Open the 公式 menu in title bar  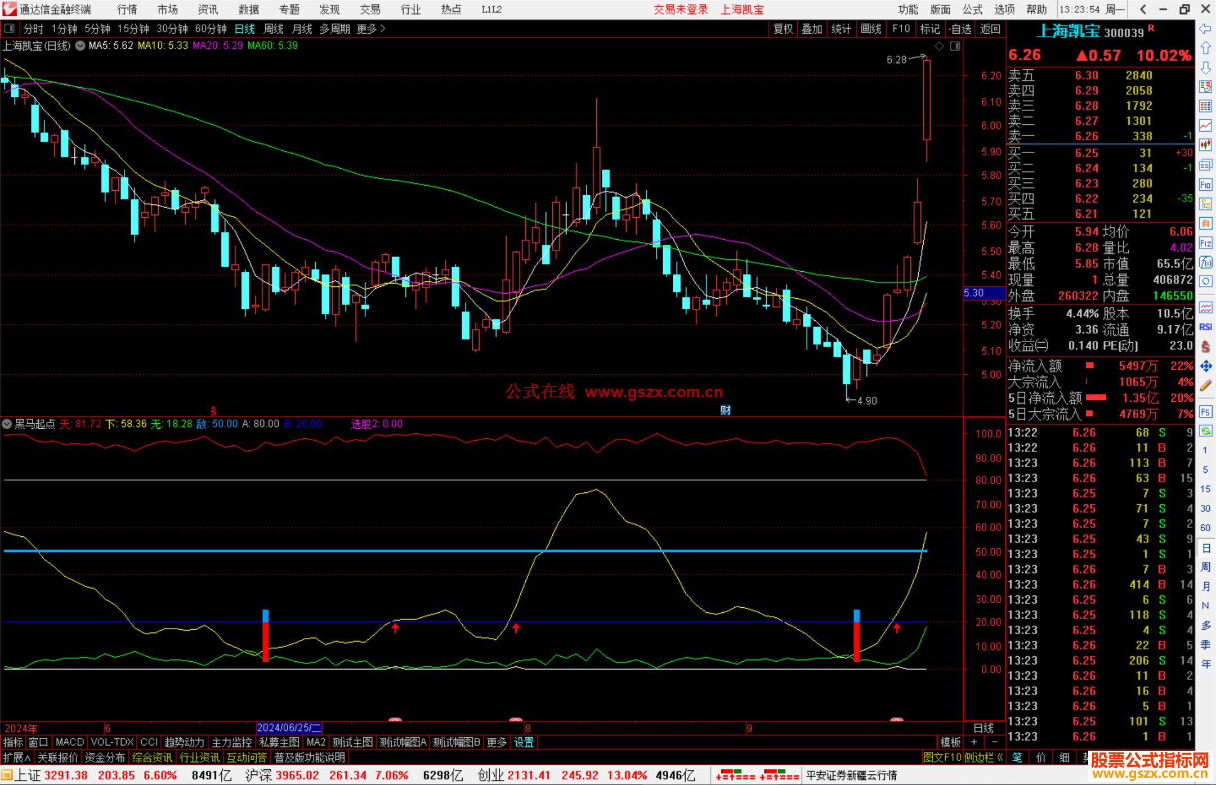[972, 10]
